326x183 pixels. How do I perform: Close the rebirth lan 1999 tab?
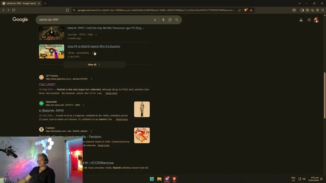(39, 3)
